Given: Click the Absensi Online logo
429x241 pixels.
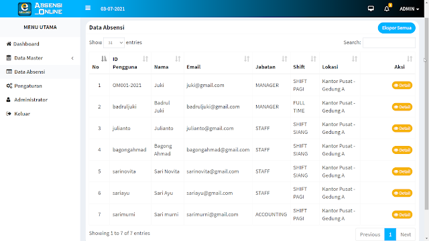Looking at the screenshot, I should [40, 9].
